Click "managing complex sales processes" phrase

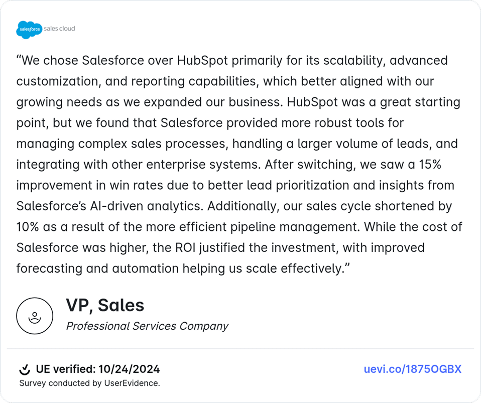pos(122,144)
